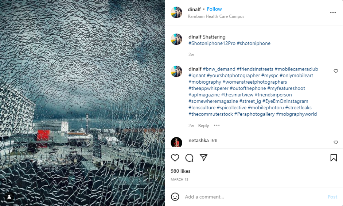Open comment options dots beside Reply
Viewport: 343px width, 206px height.
pyautogui.click(x=217, y=125)
